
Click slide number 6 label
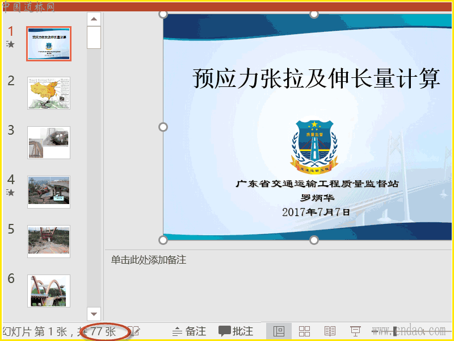tap(11, 278)
